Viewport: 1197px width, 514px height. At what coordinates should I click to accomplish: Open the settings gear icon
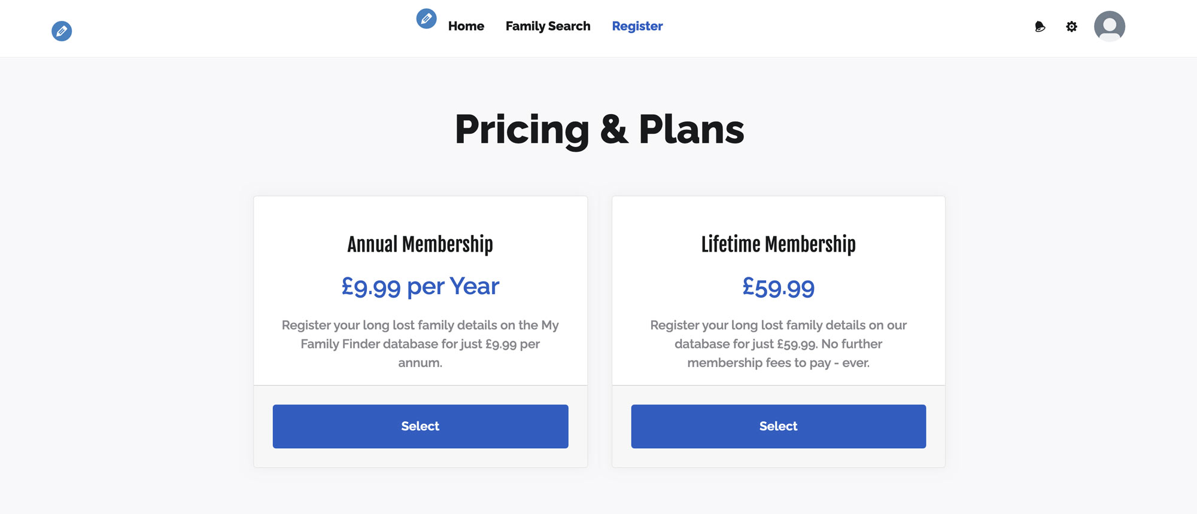[1071, 26]
